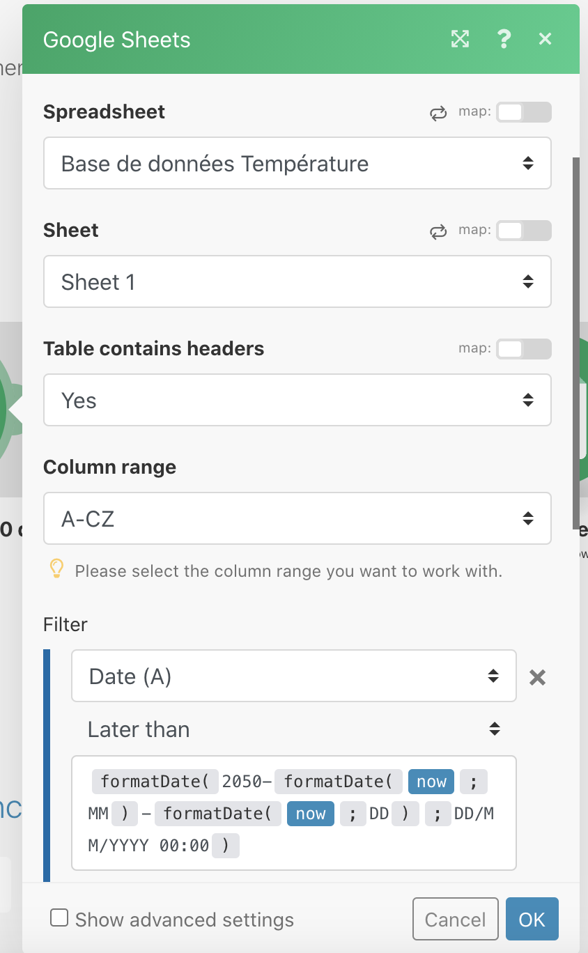The image size is (588, 953).
Task: Remove the Date (A) filter with X
Action: 537,677
